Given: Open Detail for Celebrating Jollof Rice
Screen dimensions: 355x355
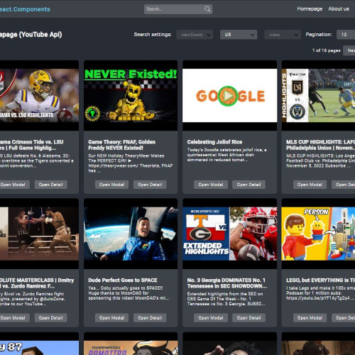Looking at the screenshot, I should tap(248, 185).
